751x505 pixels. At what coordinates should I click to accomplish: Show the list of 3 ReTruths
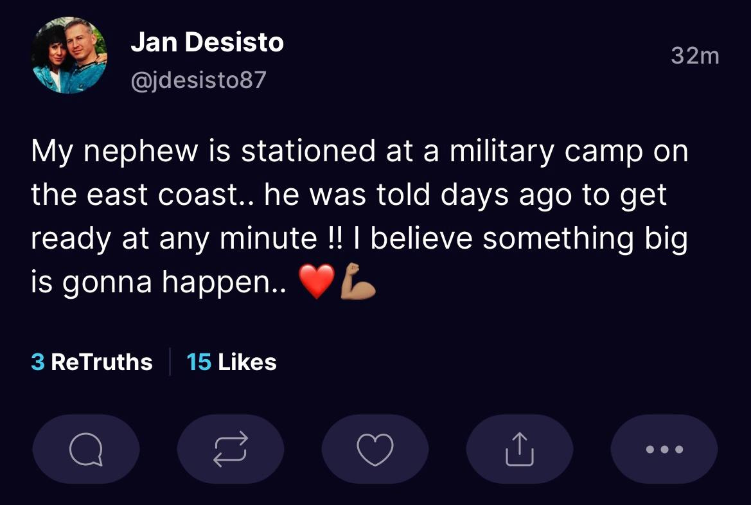click(92, 362)
